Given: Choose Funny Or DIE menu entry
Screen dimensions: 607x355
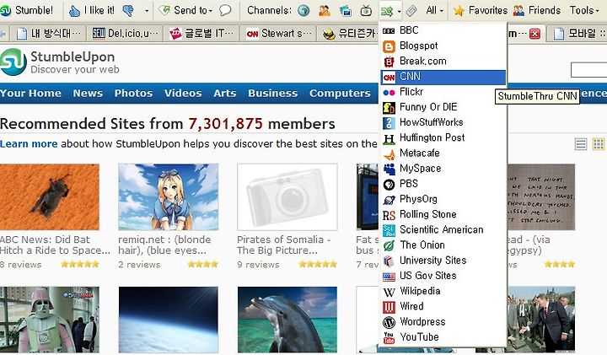Looking at the screenshot, I should point(443,107).
